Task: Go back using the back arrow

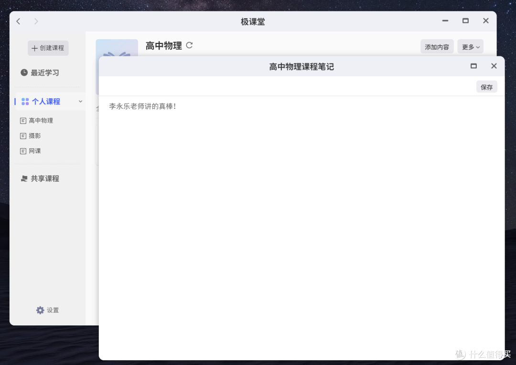Action: (x=19, y=21)
